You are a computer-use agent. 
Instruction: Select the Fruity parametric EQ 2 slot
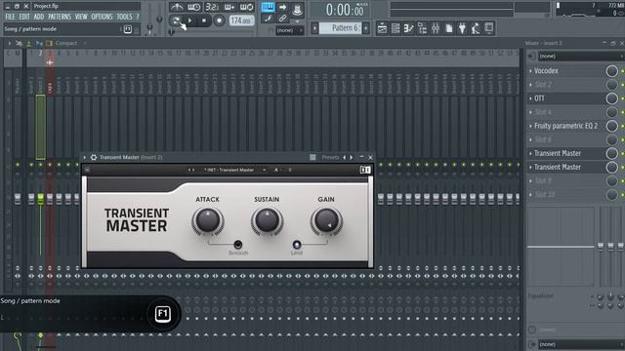click(566, 126)
